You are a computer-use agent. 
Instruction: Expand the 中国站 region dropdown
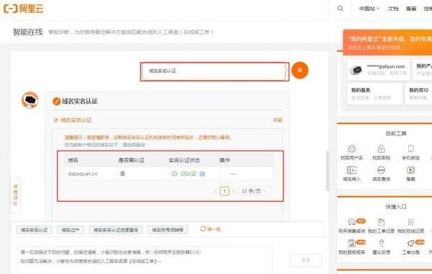coord(369,9)
